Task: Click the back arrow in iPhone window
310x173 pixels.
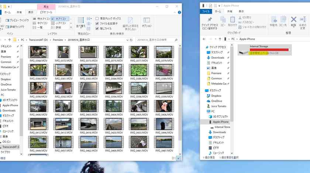Action: pos(204,39)
